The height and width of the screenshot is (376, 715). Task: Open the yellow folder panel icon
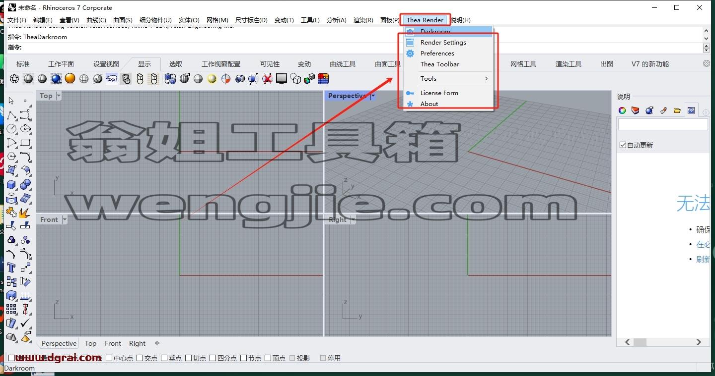pyautogui.click(x=677, y=110)
